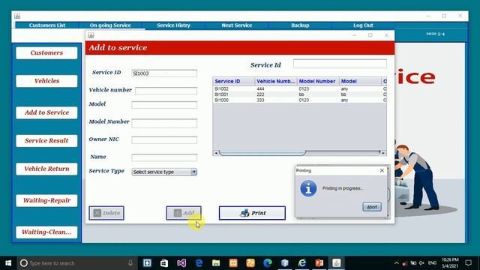Abort the printing in progress
Viewport: 480px width, 270px height.
[x=372, y=207]
